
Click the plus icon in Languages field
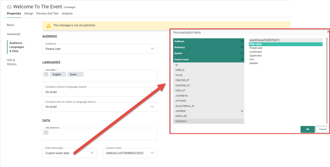click(x=46, y=74)
